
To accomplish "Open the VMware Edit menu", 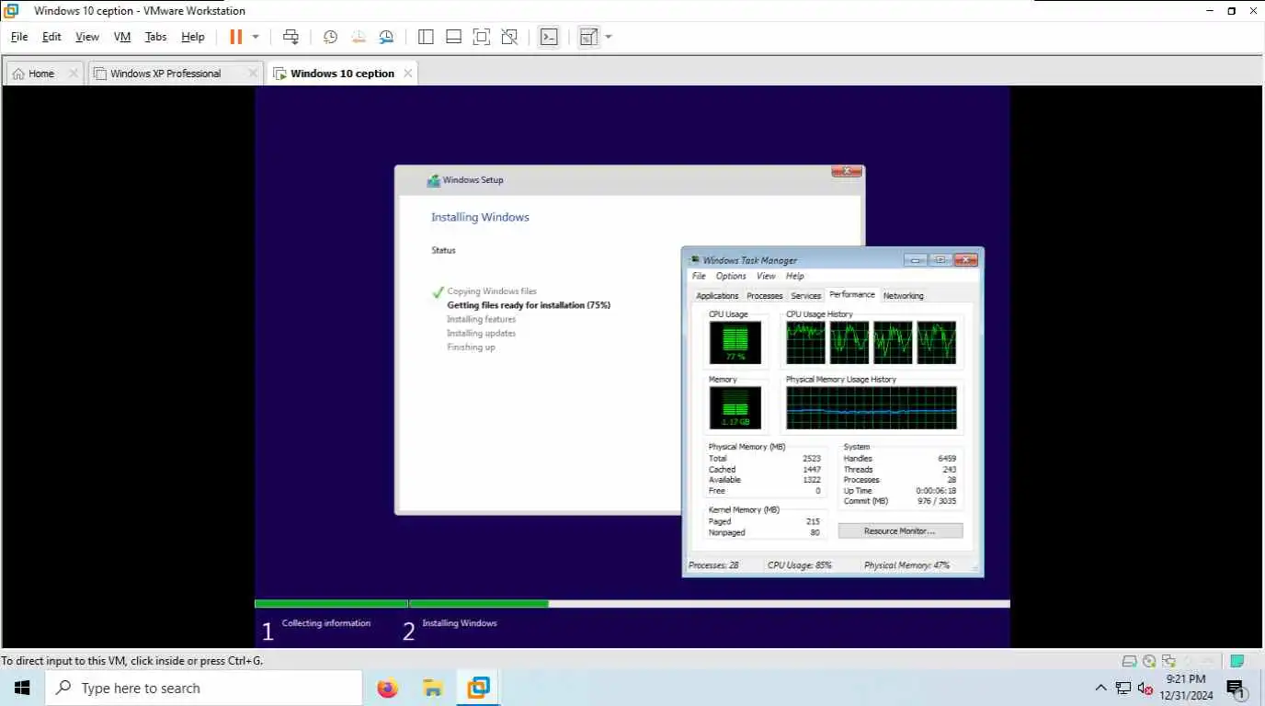I will (51, 37).
